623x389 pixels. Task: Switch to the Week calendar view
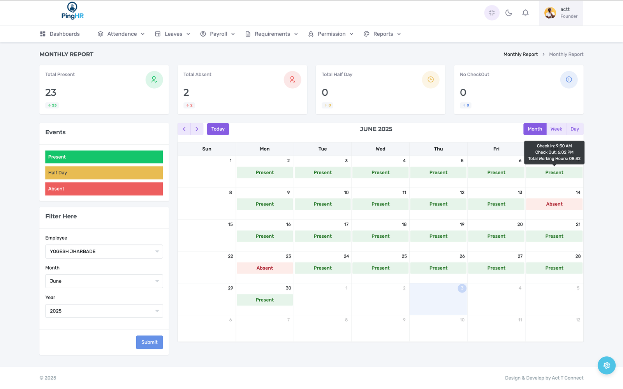coord(556,129)
